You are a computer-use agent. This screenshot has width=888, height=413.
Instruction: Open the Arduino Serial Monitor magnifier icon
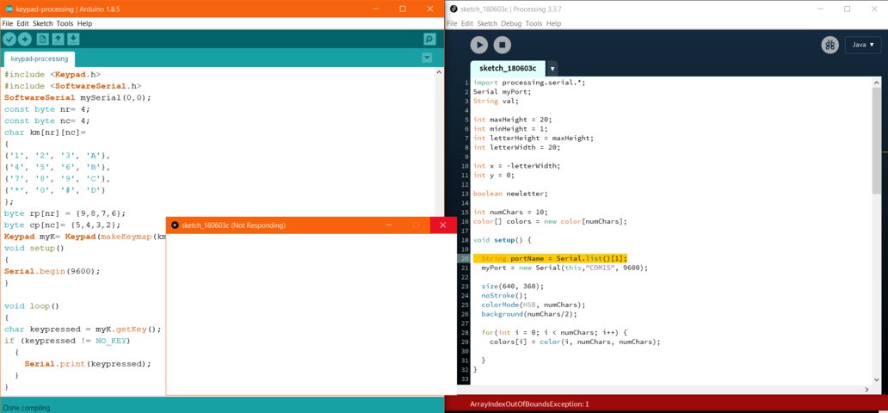pos(429,39)
